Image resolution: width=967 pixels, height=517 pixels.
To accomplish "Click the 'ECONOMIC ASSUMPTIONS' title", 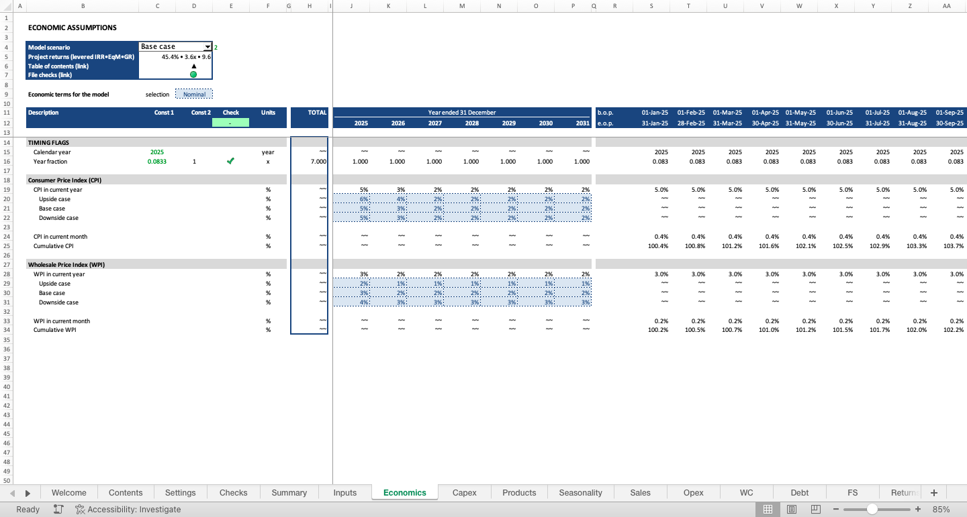I will [73, 28].
